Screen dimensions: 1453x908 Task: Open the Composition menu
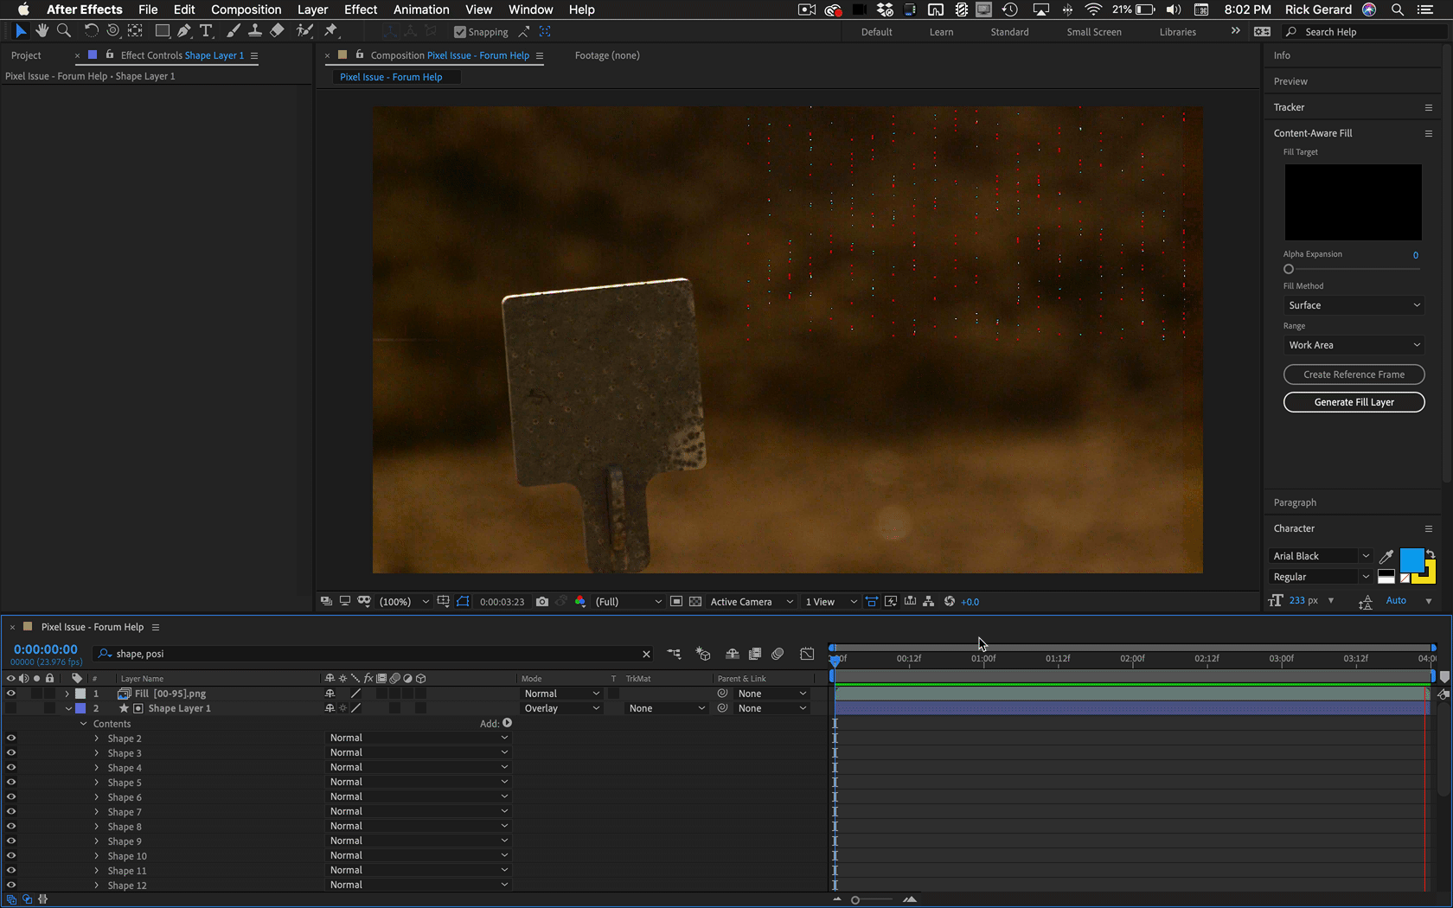point(246,10)
